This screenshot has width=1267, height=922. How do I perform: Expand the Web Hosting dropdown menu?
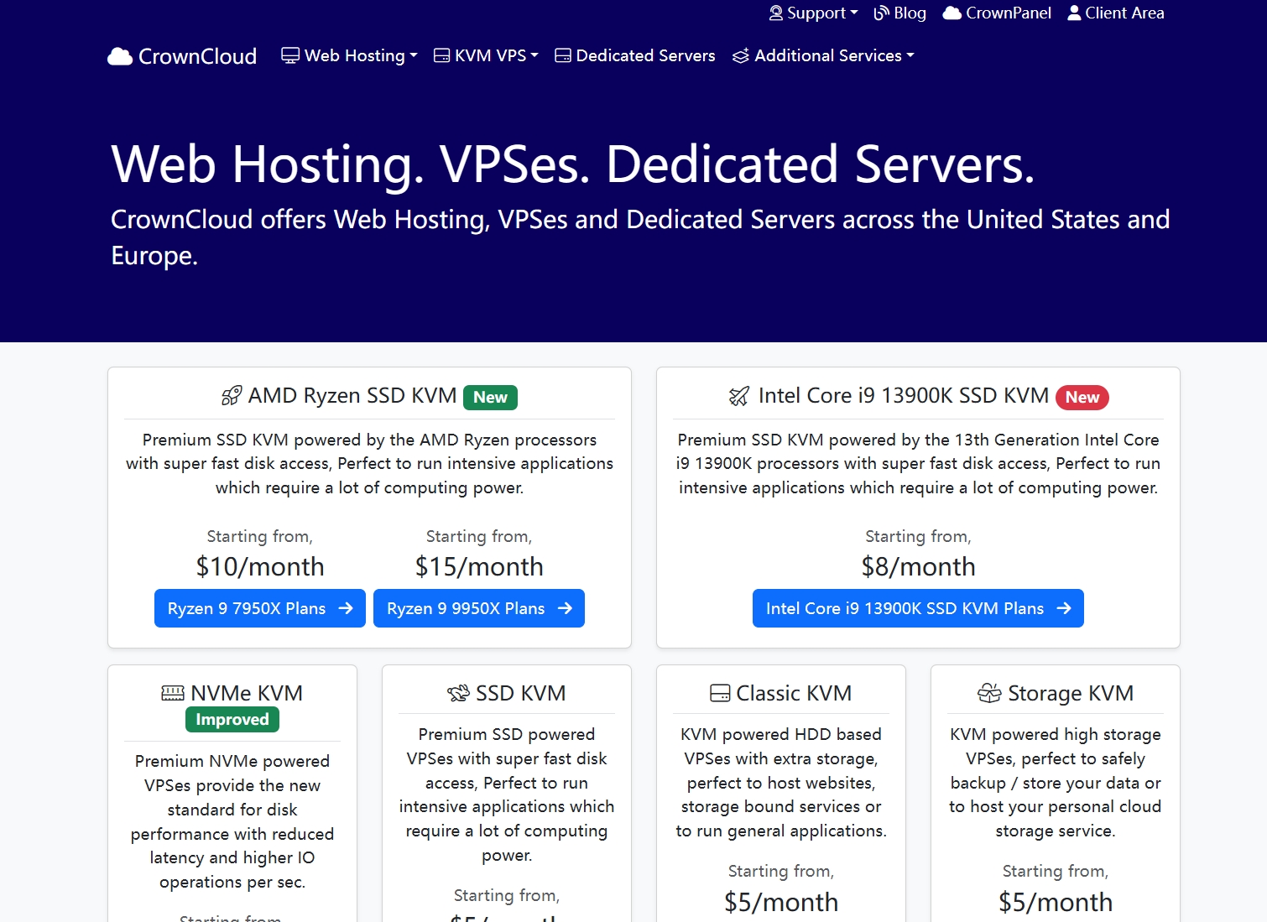(350, 55)
